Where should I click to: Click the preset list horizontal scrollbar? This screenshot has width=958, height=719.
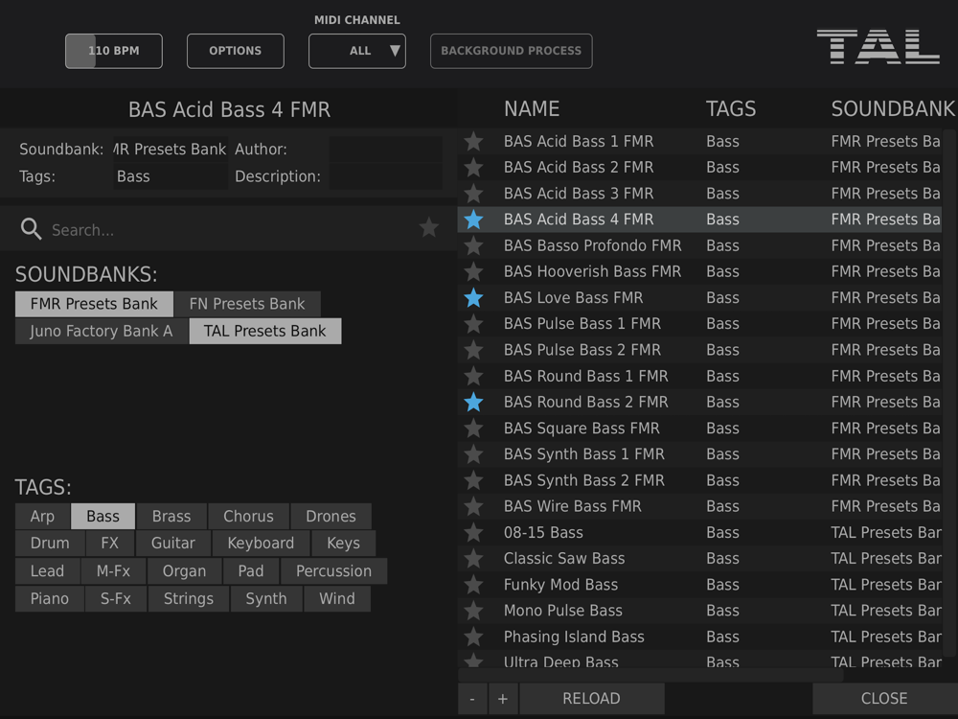click(x=650, y=675)
